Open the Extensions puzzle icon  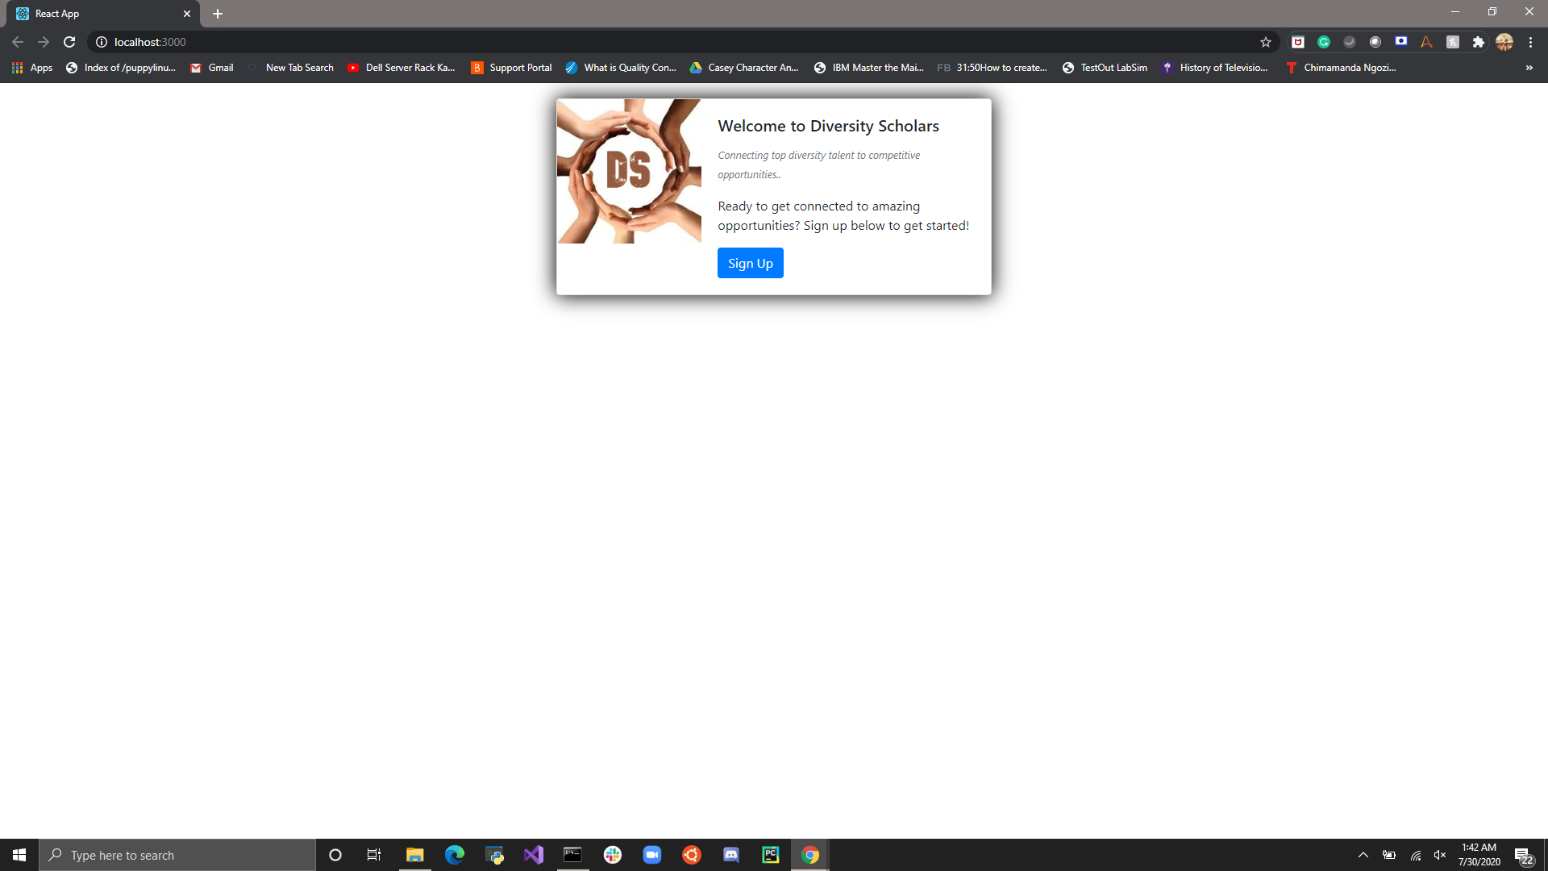tap(1478, 42)
